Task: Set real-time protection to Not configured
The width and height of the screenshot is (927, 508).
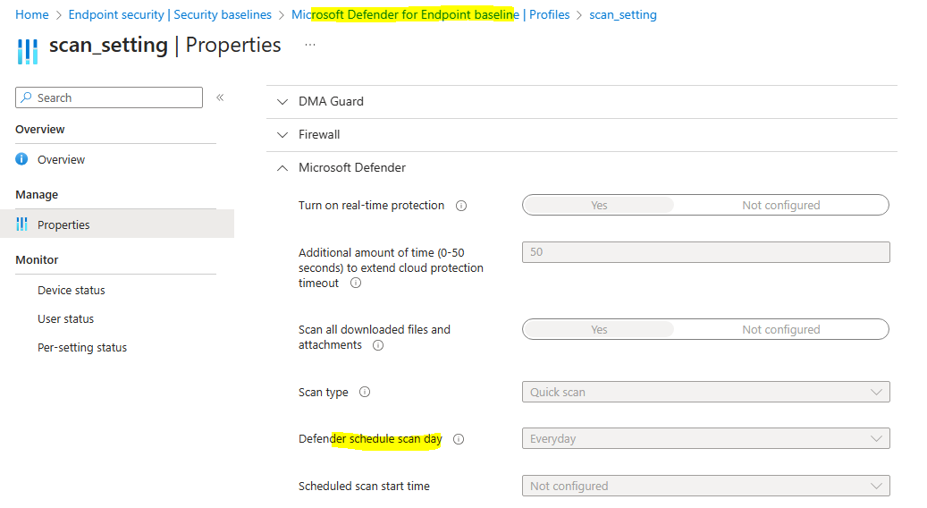Action: (x=781, y=205)
